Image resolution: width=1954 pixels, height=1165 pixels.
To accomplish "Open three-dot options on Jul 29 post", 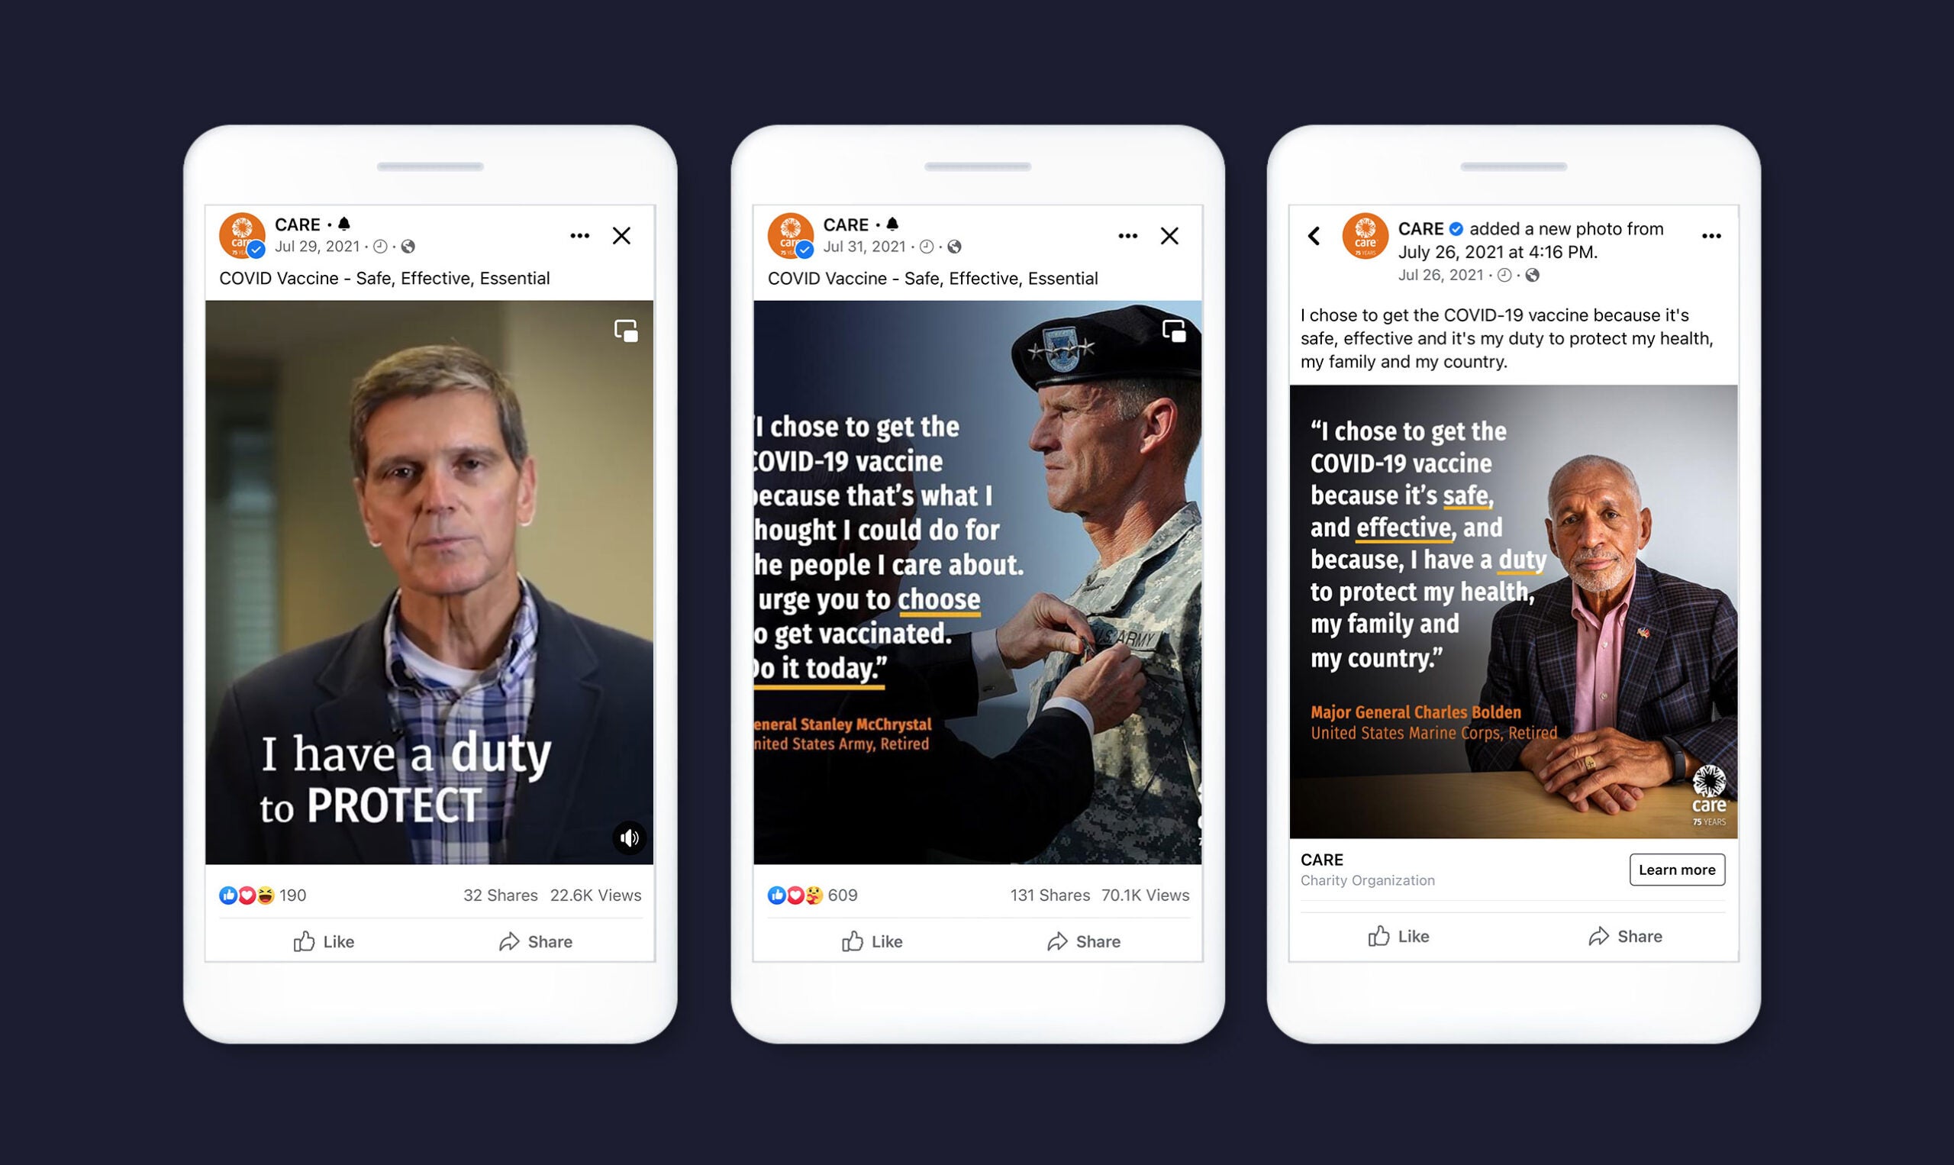I will click(580, 235).
